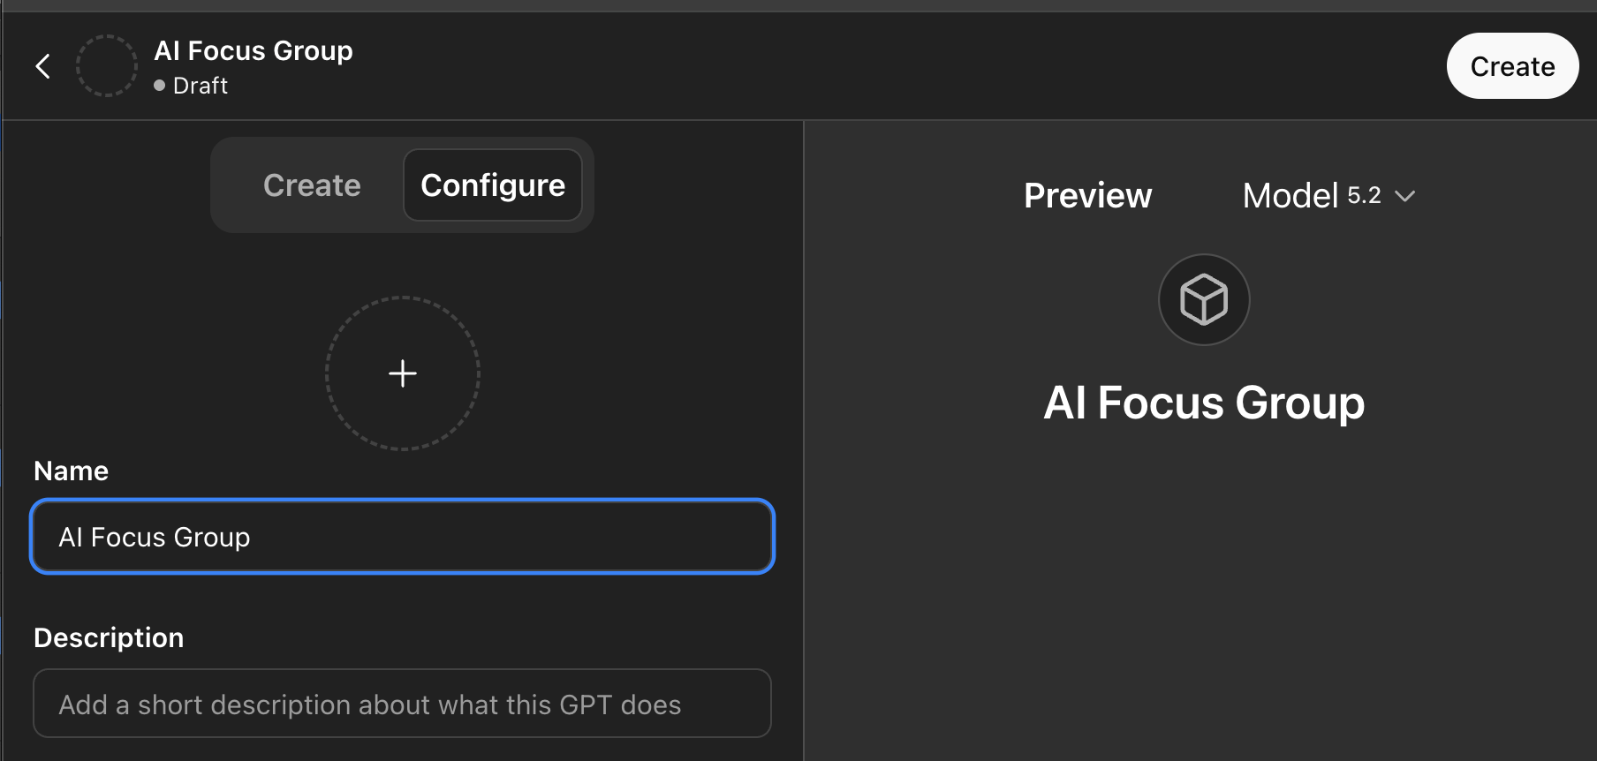
Task: Click the Name field label
Action: point(71,471)
